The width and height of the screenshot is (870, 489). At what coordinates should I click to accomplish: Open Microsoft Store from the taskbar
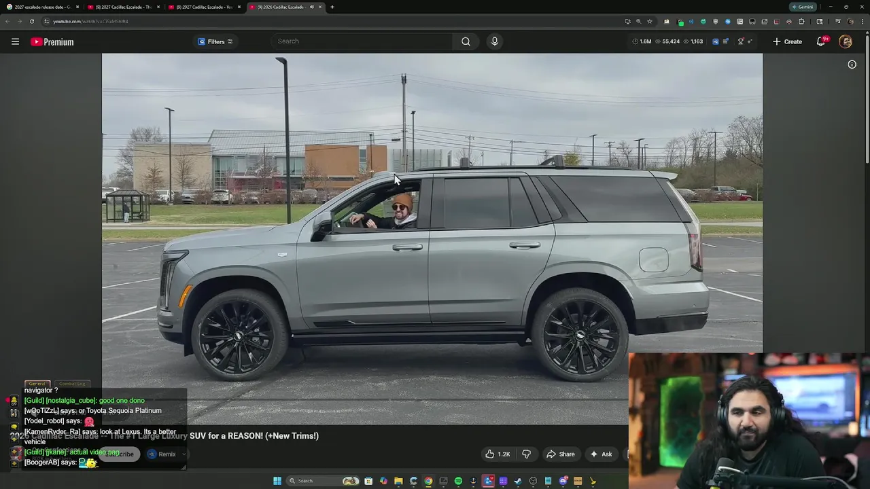pos(368,481)
